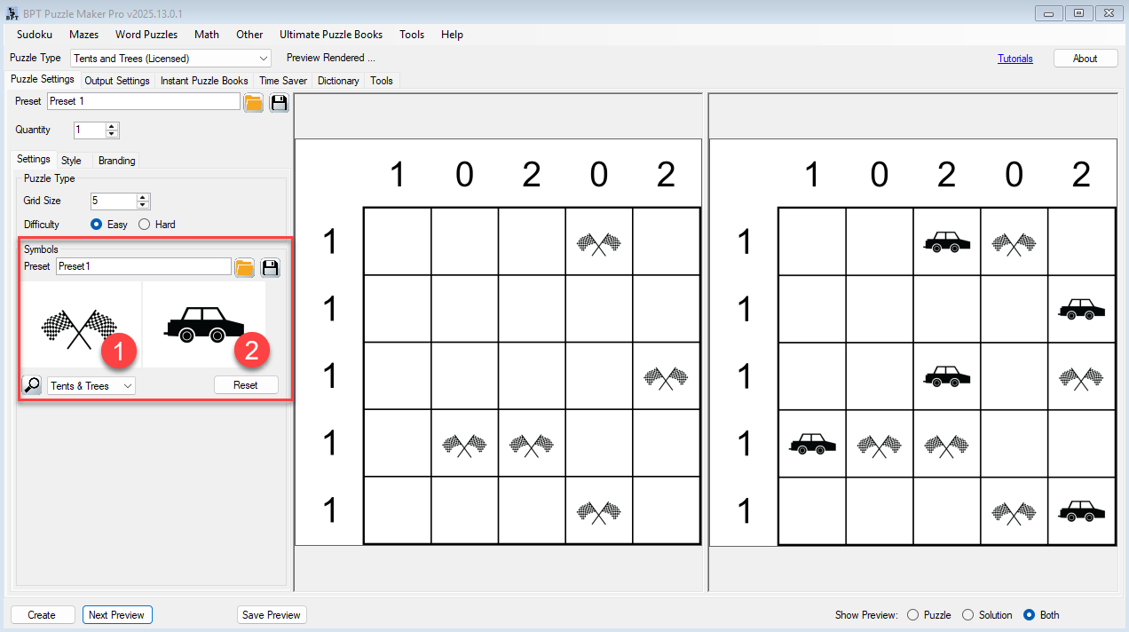Show only the Puzzle preview

coord(912,615)
